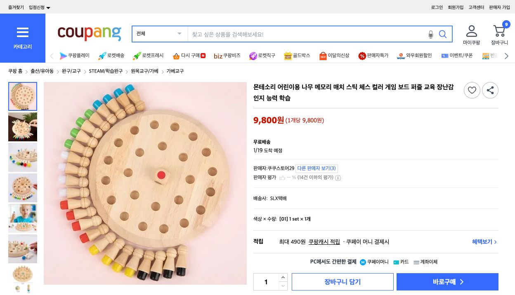The width and height of the screenshot is (515, 295).
Task: Click the 카드 payment icon
Action: tap(396, 262)
